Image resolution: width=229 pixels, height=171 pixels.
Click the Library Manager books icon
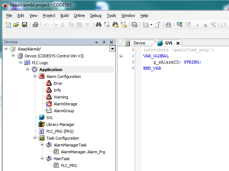point(42,124)
